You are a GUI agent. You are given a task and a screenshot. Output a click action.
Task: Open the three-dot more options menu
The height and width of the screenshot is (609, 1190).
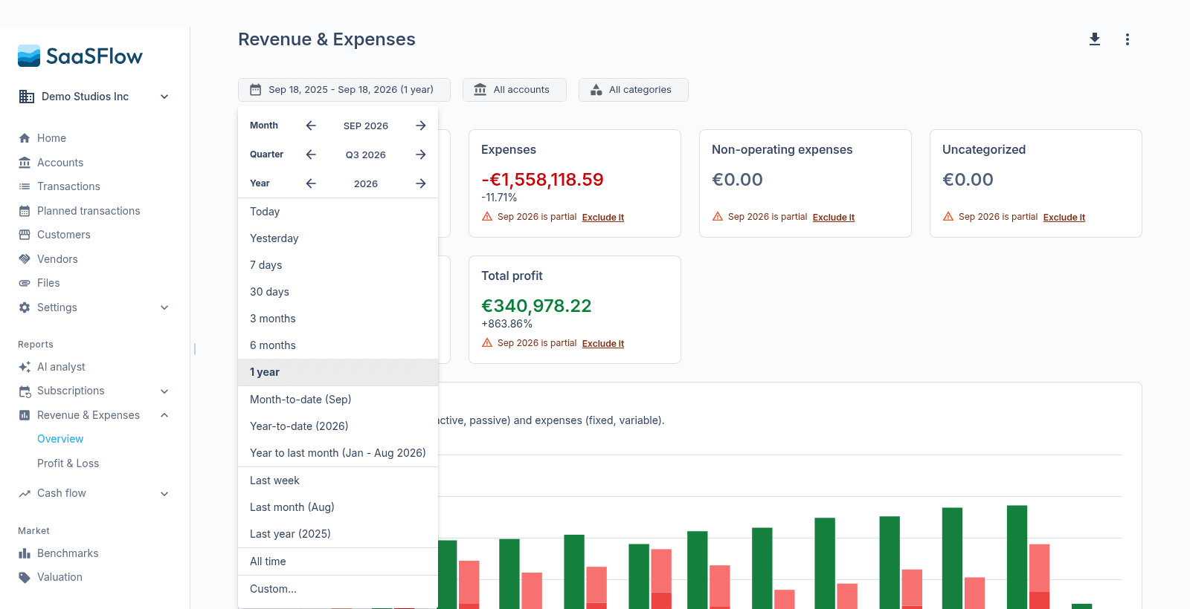1128,39
